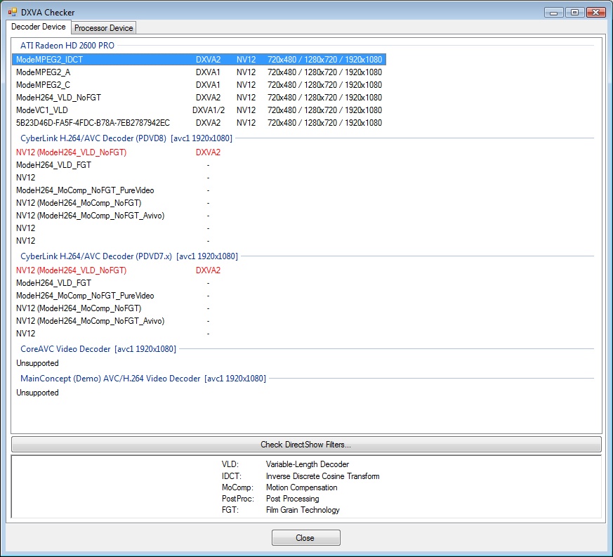Click the ATI Radeon HD 2600 PRO heading

point(67,46)
